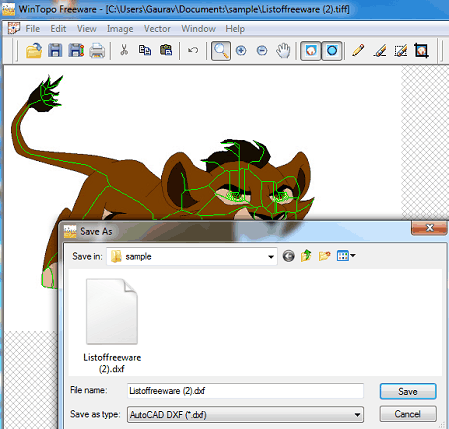Screen dimensions: 449x429
Task: Open the Edit menu
Action: (58, 29)
